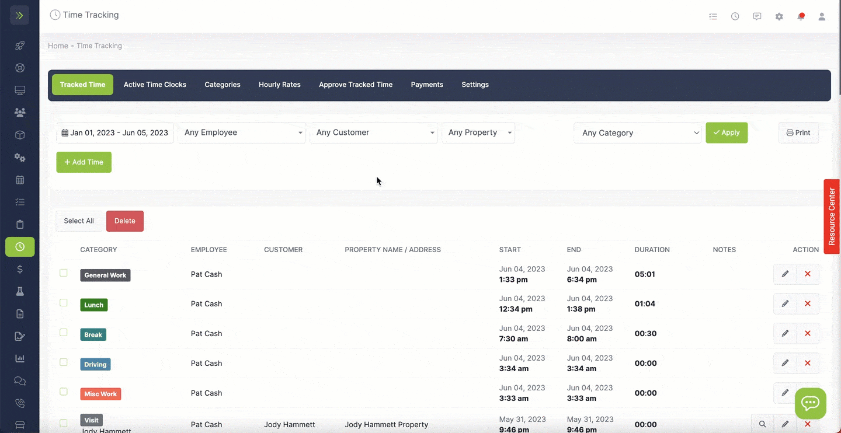Viewport: 841px width, 433px height.
Task: Open the cube box icon in sidebar
Action: (20, 135)
